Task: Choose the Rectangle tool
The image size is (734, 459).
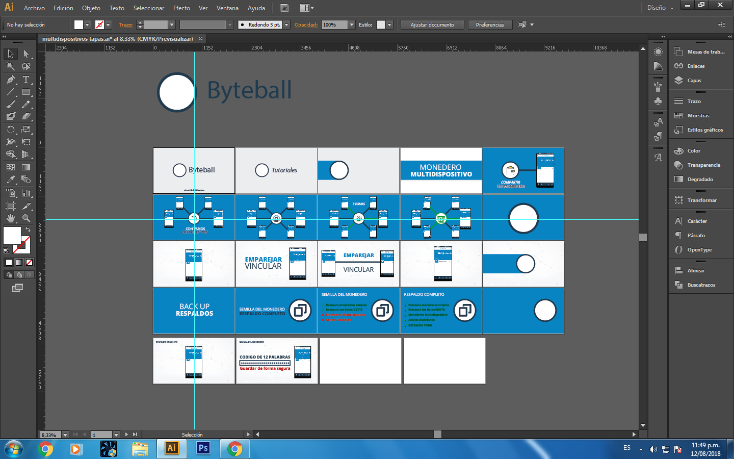Action: (26, 92)
